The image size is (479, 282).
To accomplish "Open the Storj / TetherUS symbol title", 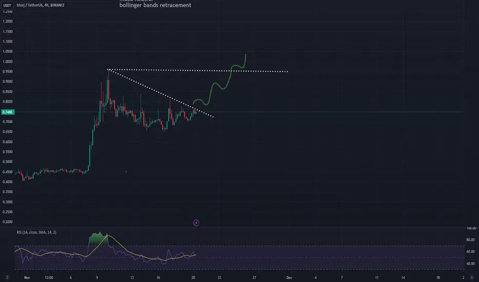I will tap(40, 5).
